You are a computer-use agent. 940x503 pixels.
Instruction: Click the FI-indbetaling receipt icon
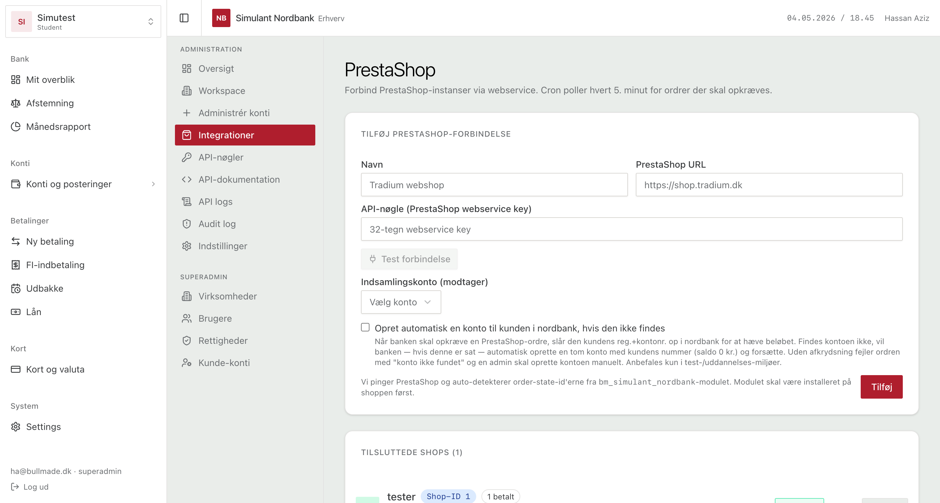click(x=15, y=265)
